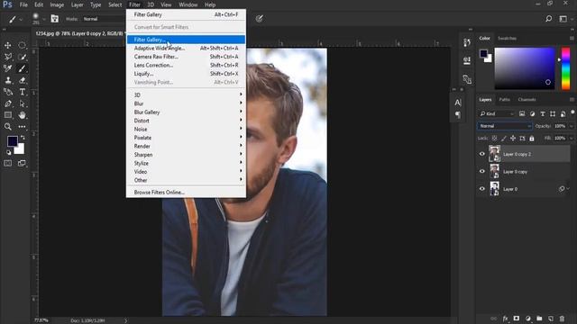Open the Paragraph panel icon
This screenshot has height=324, width=577.
[458, 115]
